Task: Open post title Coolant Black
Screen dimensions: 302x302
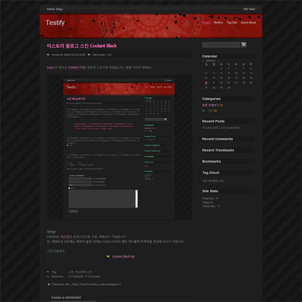Action: 82,46
